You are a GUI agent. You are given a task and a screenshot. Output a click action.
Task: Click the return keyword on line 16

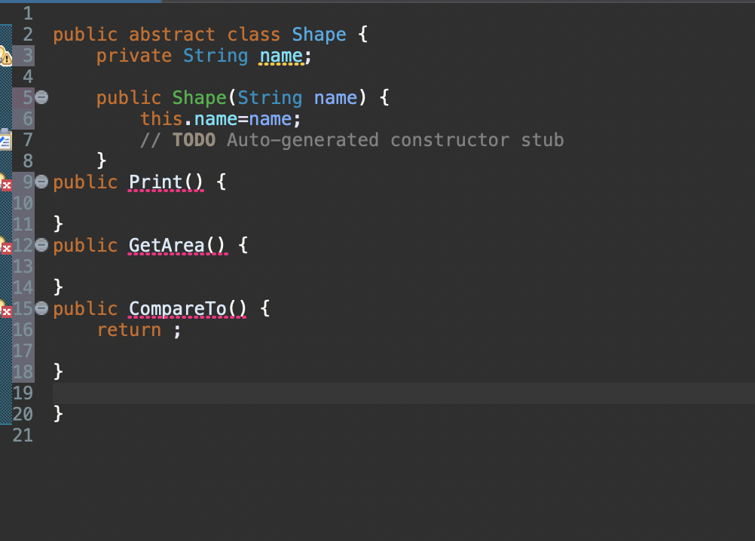pyautogui.click(x=128, y=329)
